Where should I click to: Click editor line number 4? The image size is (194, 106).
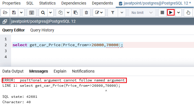(x=6, y=57)
